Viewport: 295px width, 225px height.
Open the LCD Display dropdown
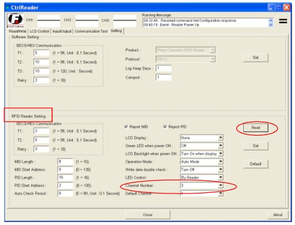(x=221, y=138)
